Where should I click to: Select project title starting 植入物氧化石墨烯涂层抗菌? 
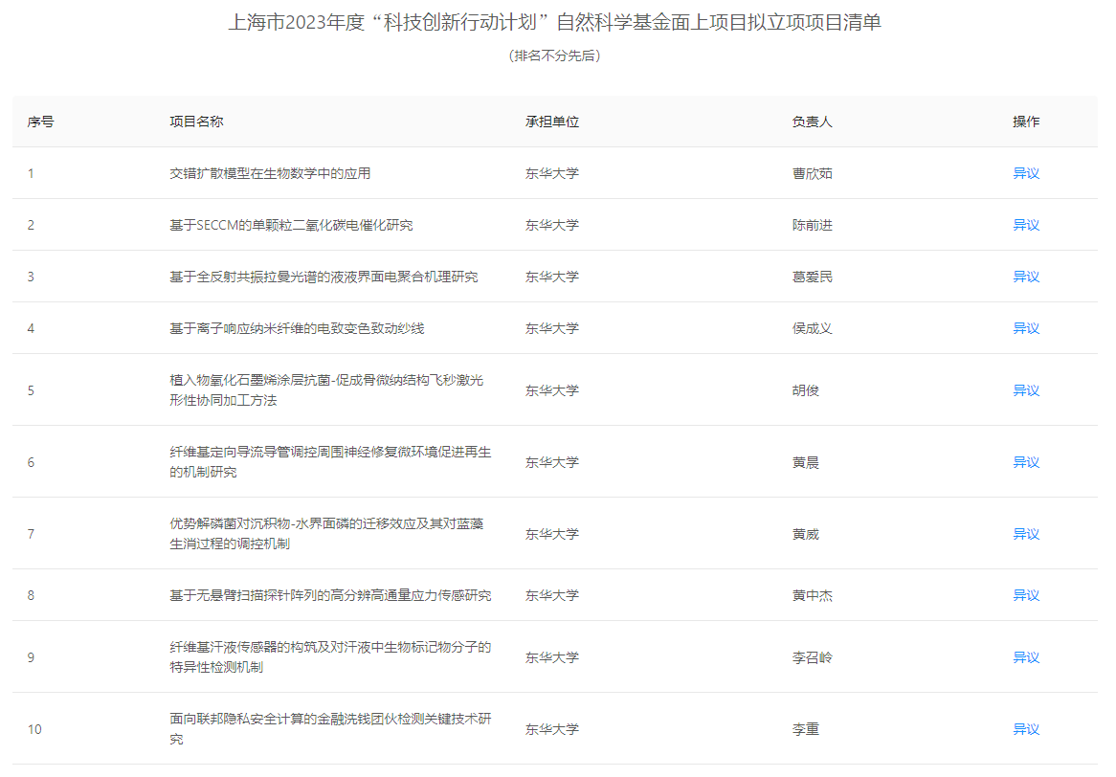(x=326, y=390)
